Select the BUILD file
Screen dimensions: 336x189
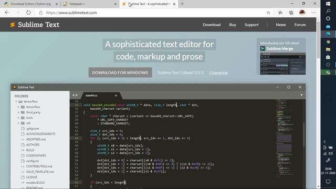(30, 150)
